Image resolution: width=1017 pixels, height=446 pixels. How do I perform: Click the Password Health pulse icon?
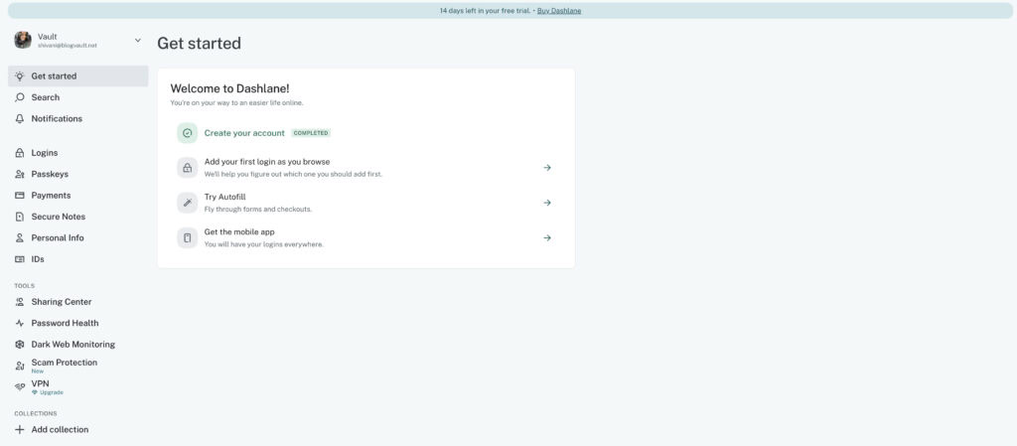20,323
